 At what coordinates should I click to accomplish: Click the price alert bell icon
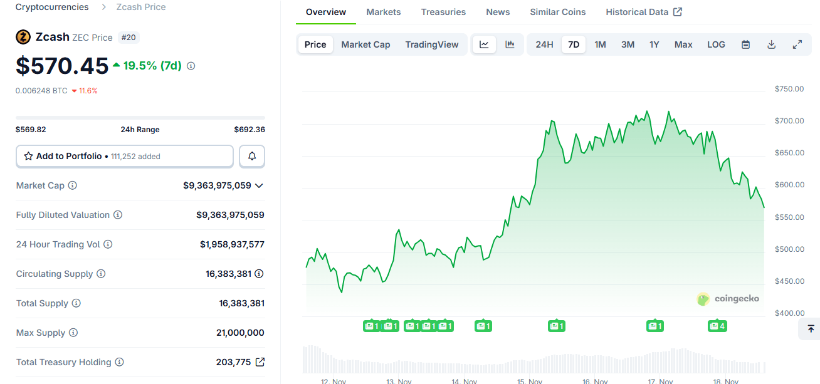point(251,156)
